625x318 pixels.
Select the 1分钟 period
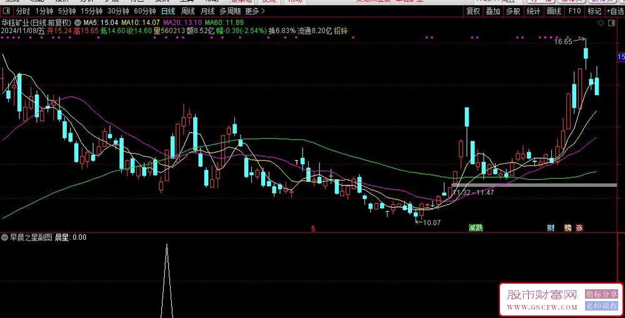click(x=44, y=11)
